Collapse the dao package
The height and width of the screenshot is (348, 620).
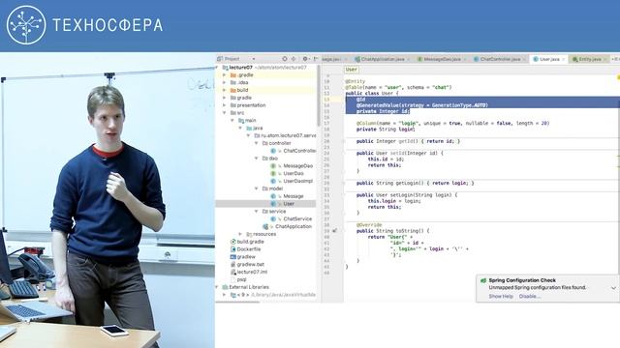[x=256, y=159]
